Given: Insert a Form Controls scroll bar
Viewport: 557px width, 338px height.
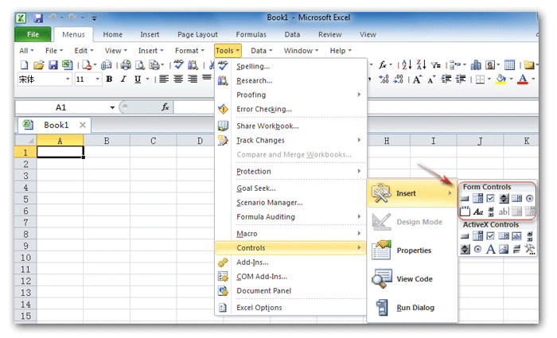Looking at the screenshot, I should pos(491,212).
